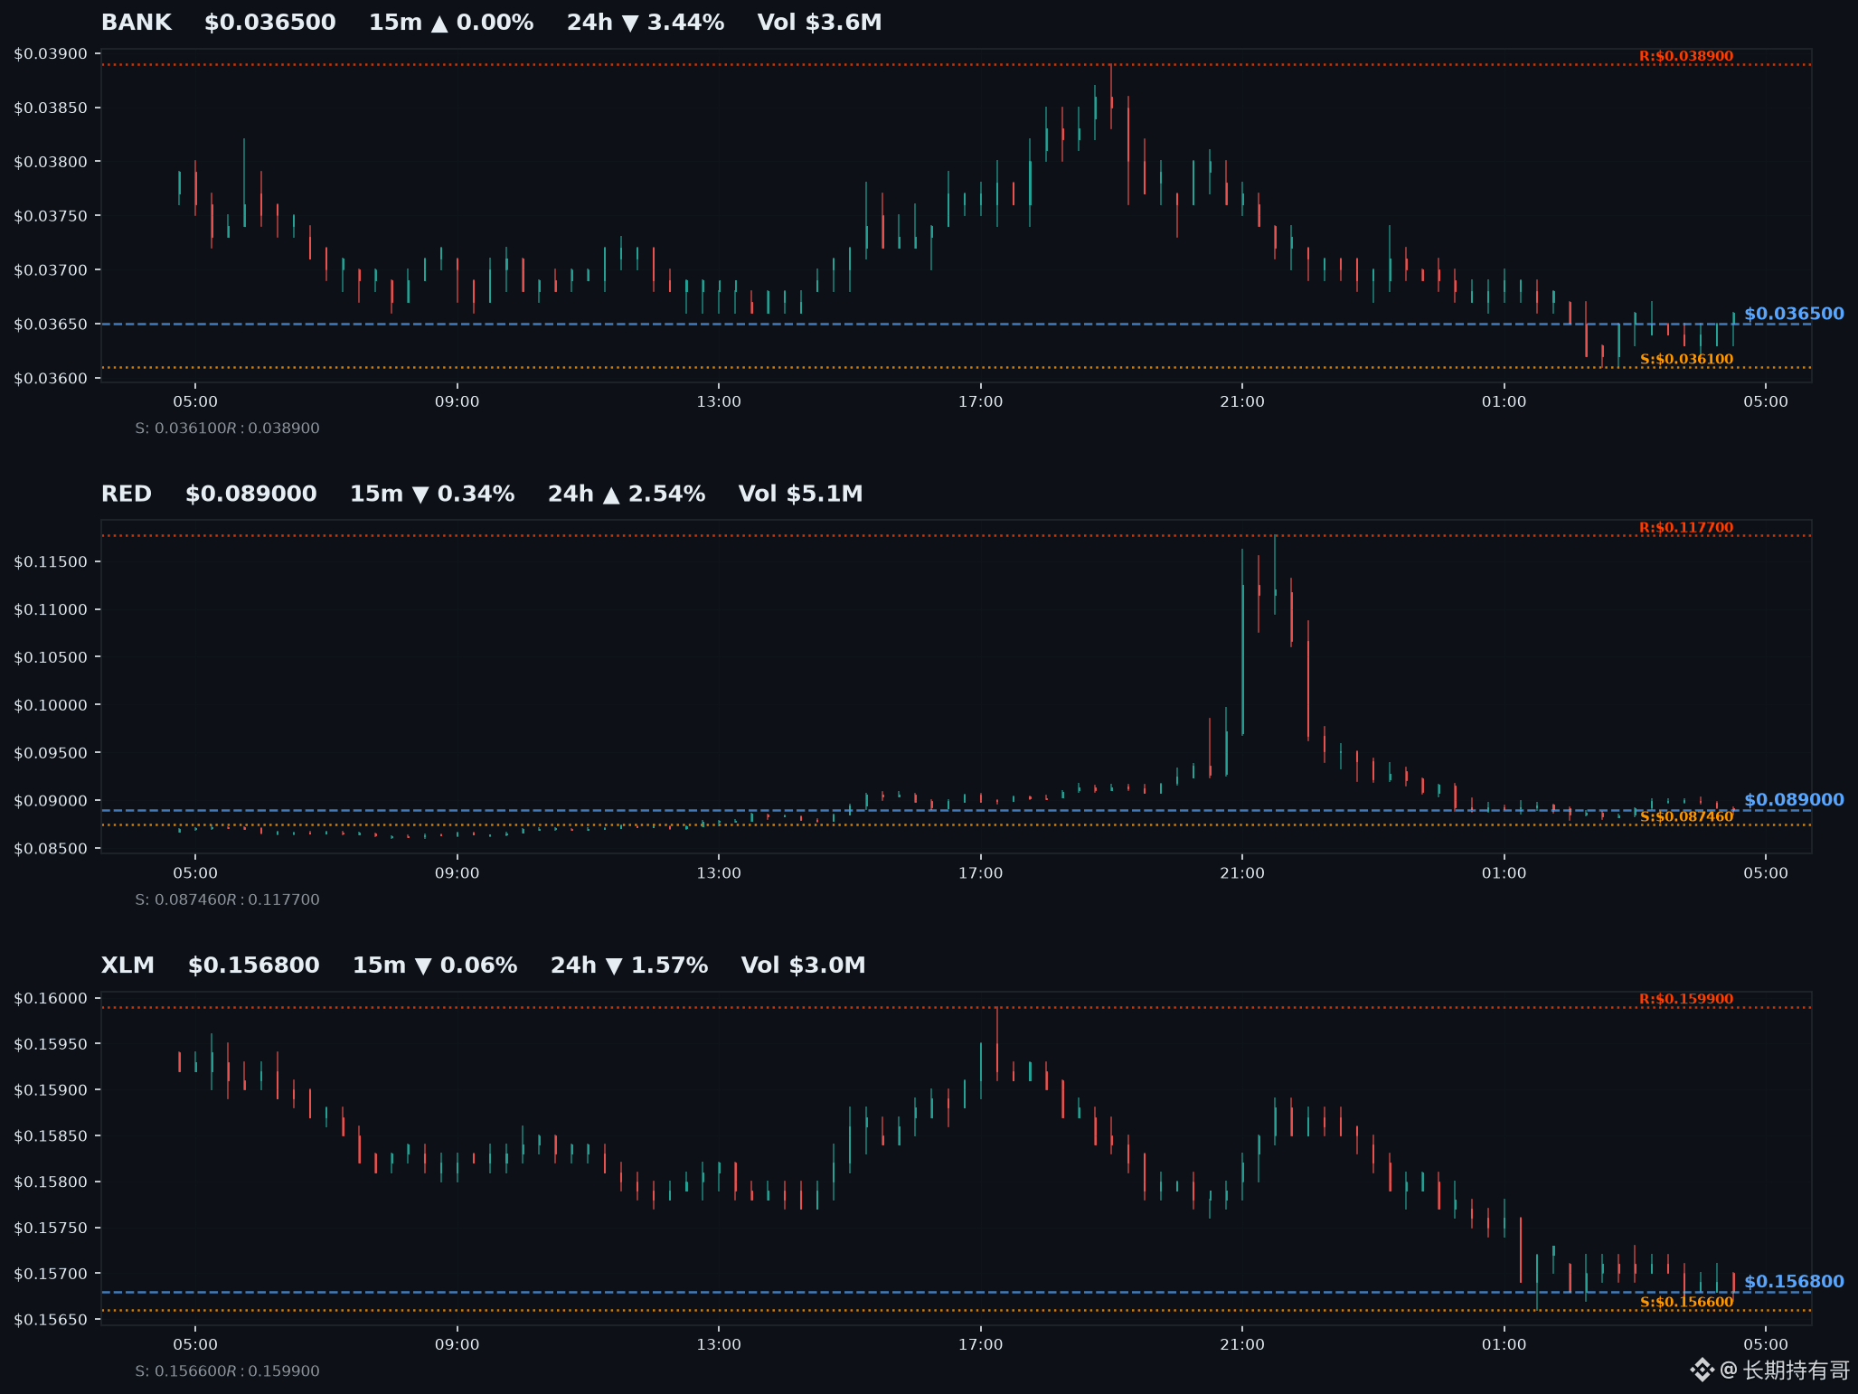This screenshot has height=1394, width=1858.
Task: Click the resistance label R:$0.117700
Action: point(1686,528)
